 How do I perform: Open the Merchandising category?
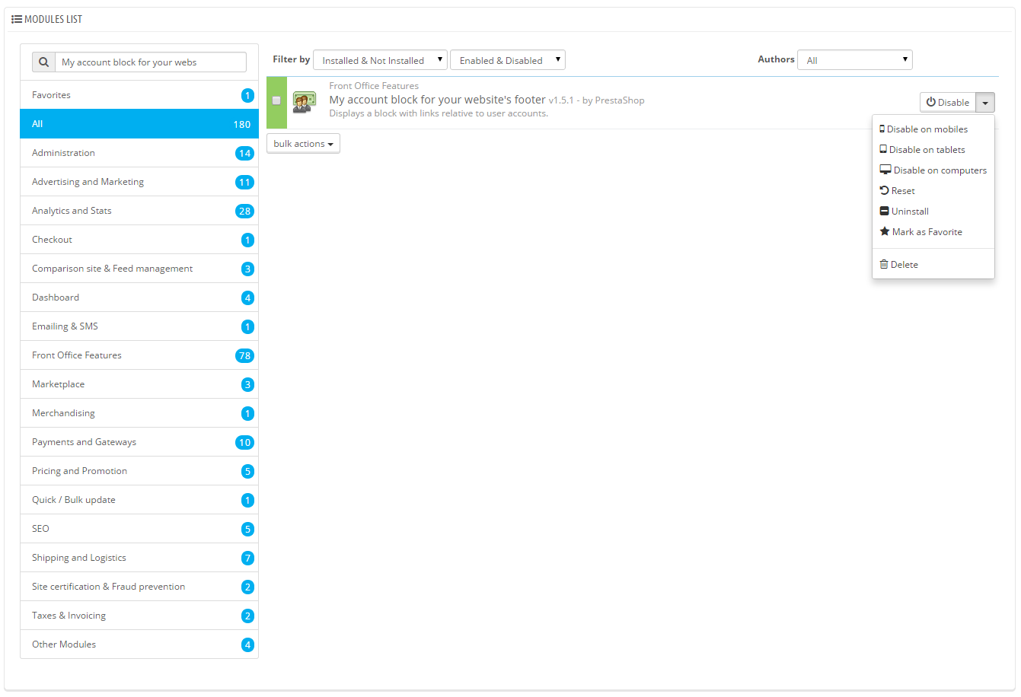coord(139,413)
